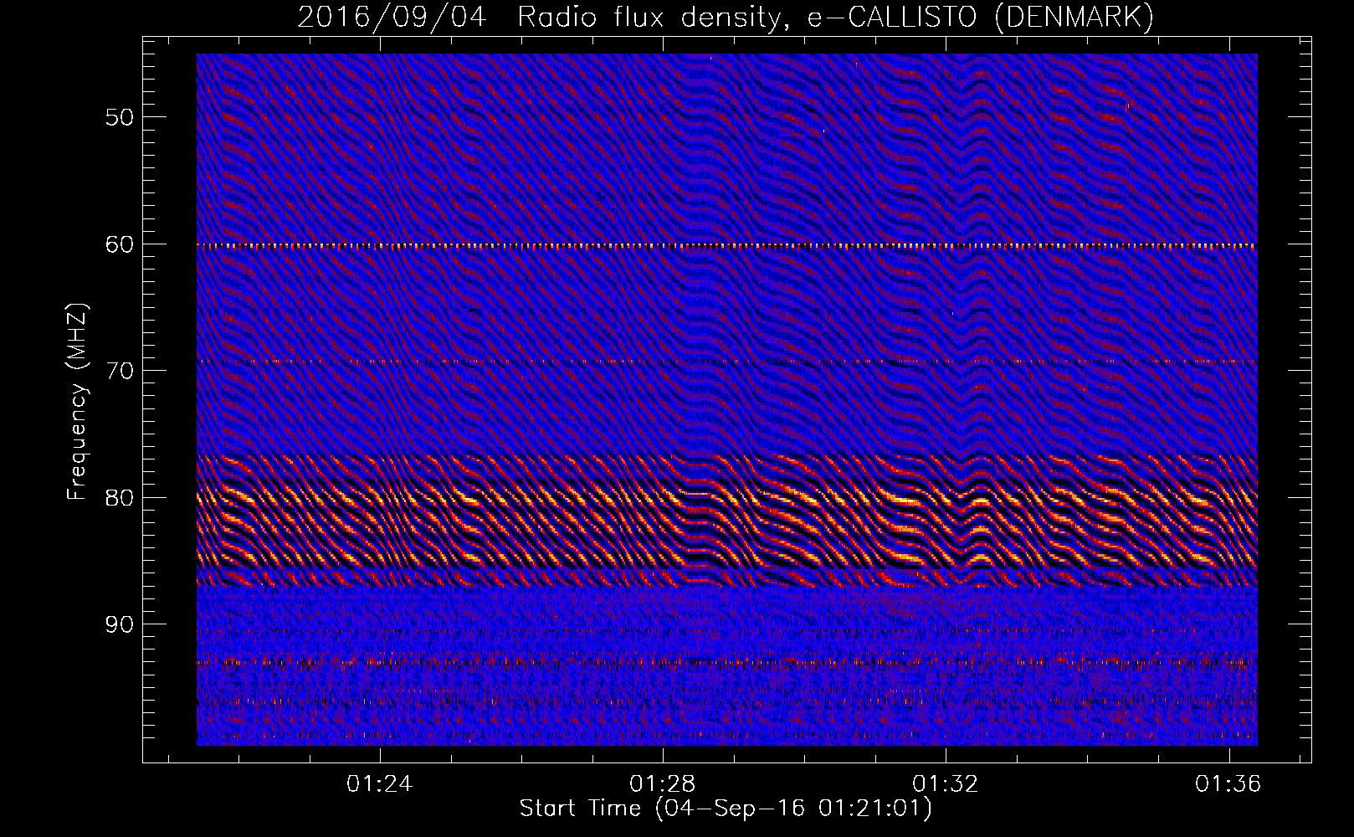
Task: Click the "Frequency (MHZ)" y-axis label
Action: pyautogui.click(x=77, y=402)
